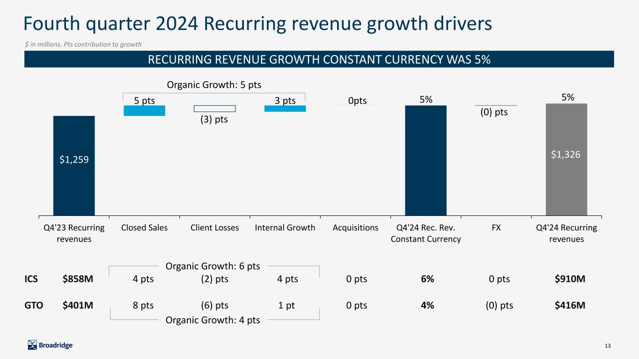Select the light blue Internal Growth bar
The height and width of the screenshot is (359, 639).
coord(285,108)
